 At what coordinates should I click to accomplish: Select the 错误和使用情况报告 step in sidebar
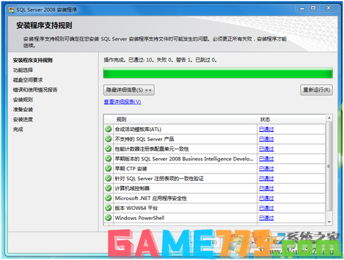tap(35, 90)
